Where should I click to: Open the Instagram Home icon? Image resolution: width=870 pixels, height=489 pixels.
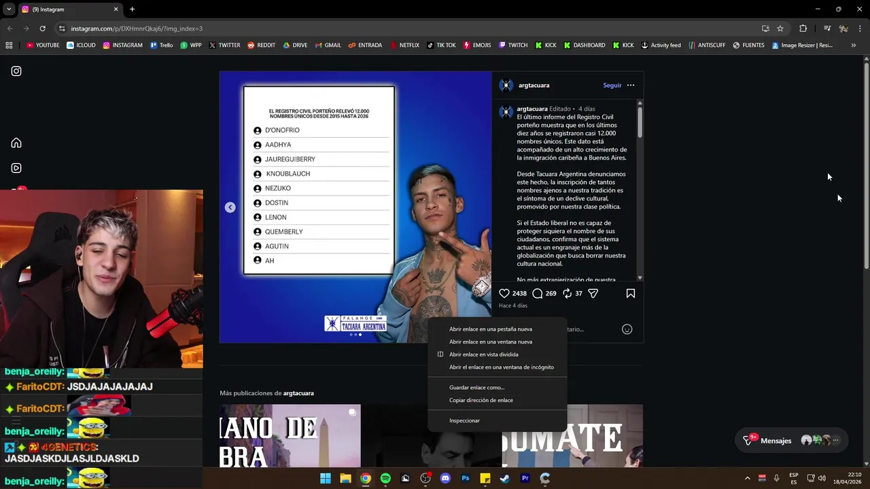pos(16,143)
